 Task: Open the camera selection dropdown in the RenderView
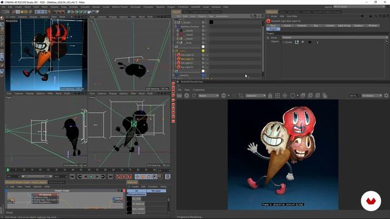tap(256, 96)
